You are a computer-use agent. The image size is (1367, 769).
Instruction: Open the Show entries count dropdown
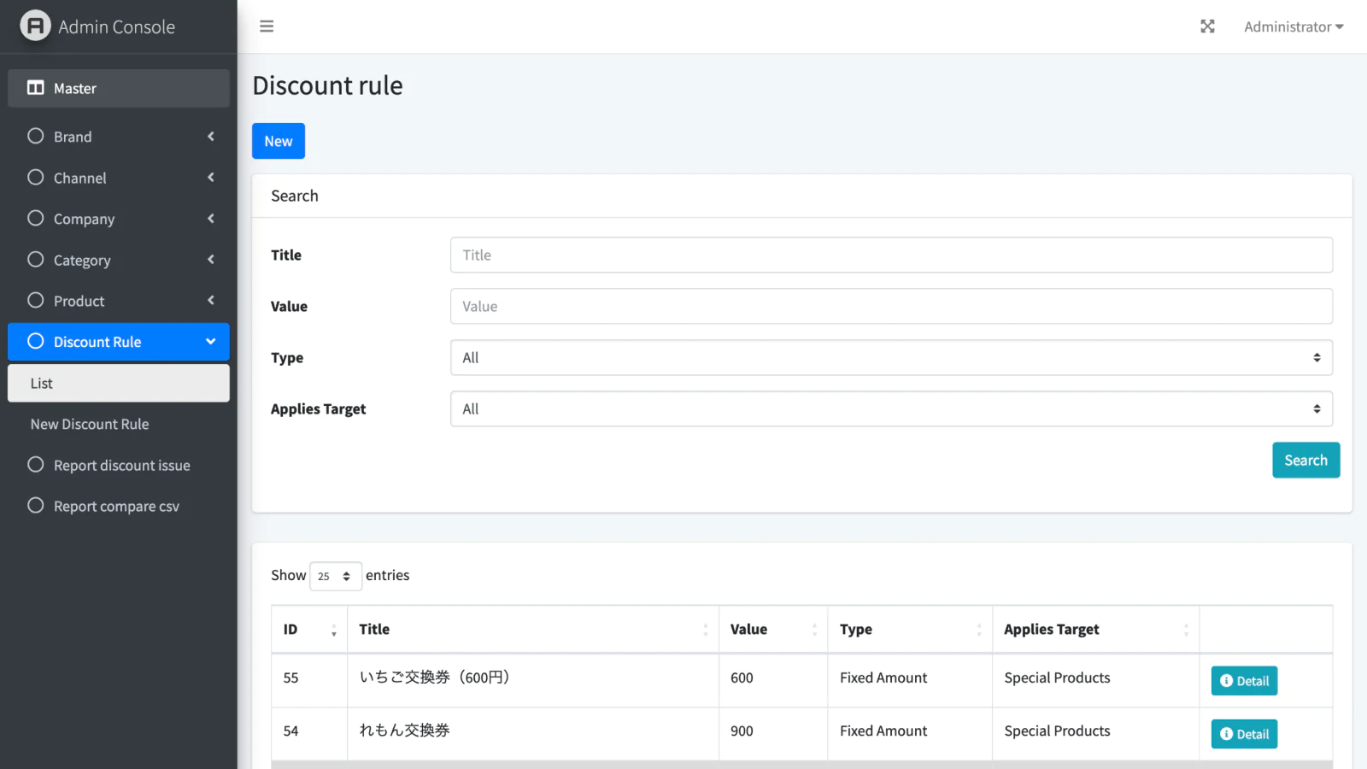point(336,576)
